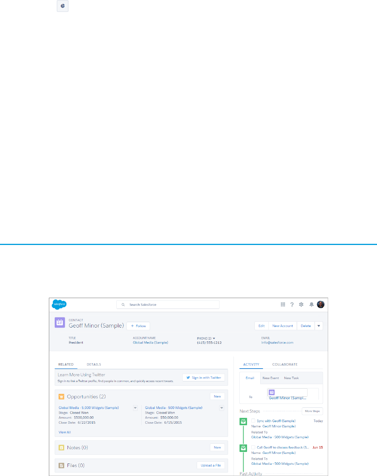Click the More Steps button
377x476 pixels.
312,411
